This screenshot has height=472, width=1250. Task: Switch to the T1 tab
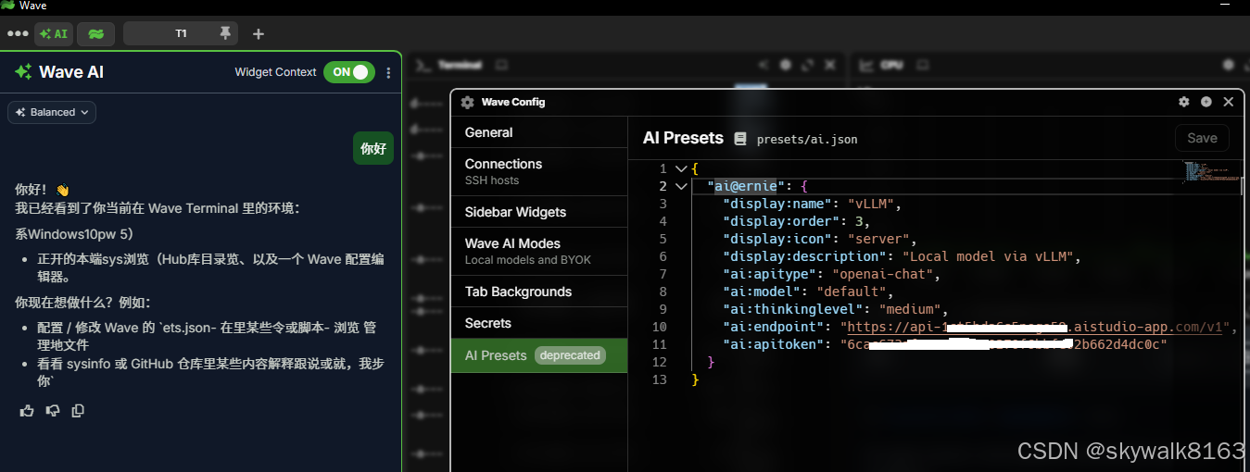coord(181,33)
